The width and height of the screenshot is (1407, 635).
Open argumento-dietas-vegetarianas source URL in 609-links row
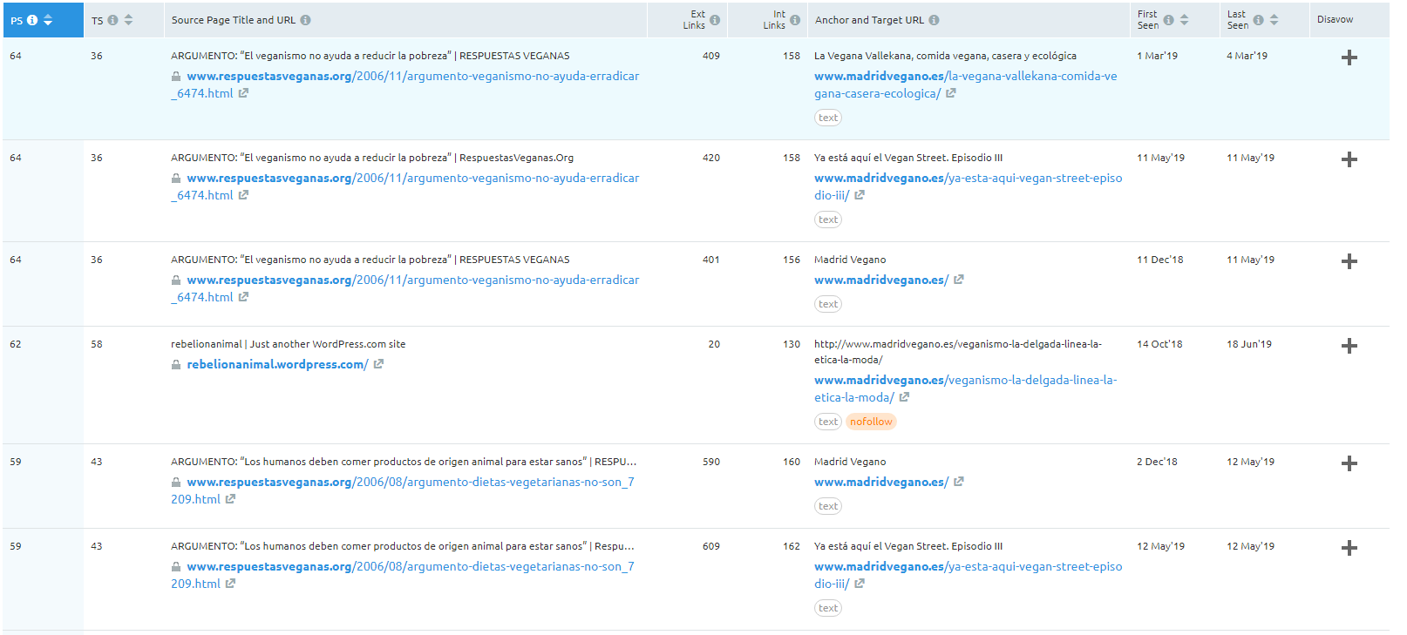point(403,575)
